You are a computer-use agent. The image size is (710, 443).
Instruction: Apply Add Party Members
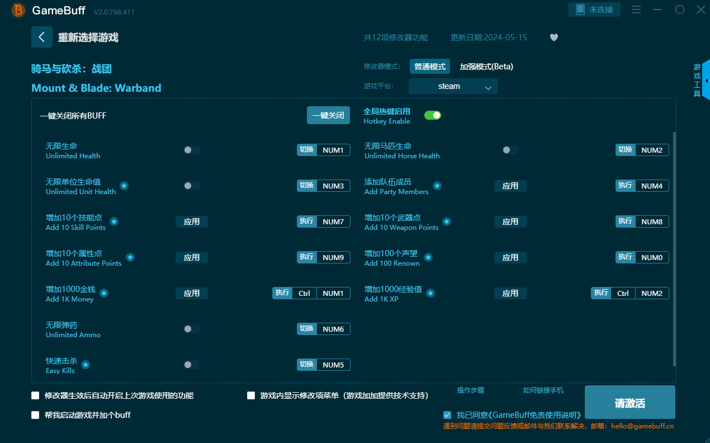click(510, 186)
